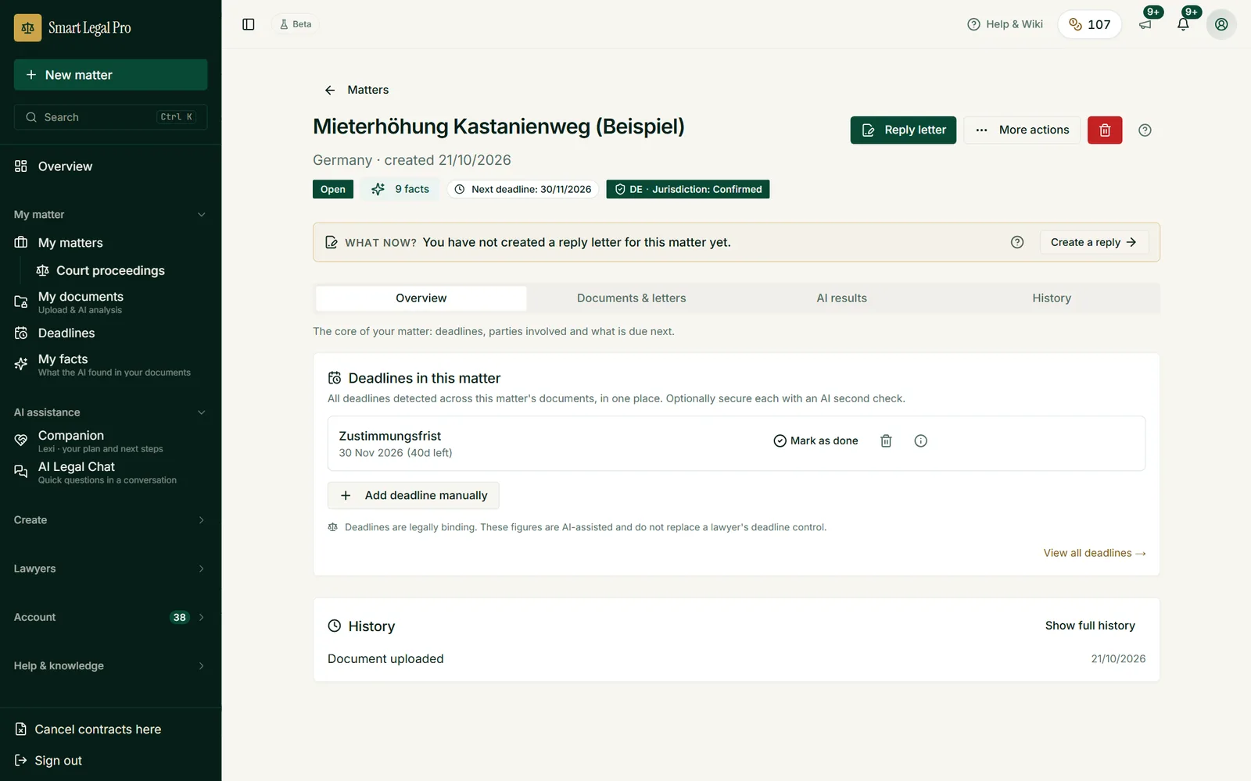Expand the Account section
Viewport: 1251px width, 781px height.
pos(110,617)
